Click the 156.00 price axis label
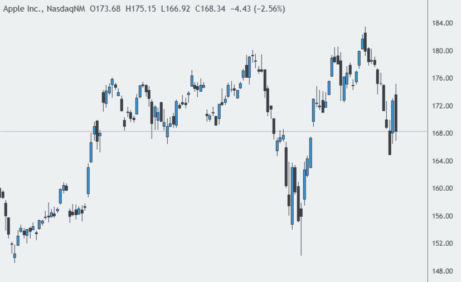 click(442, 216)
